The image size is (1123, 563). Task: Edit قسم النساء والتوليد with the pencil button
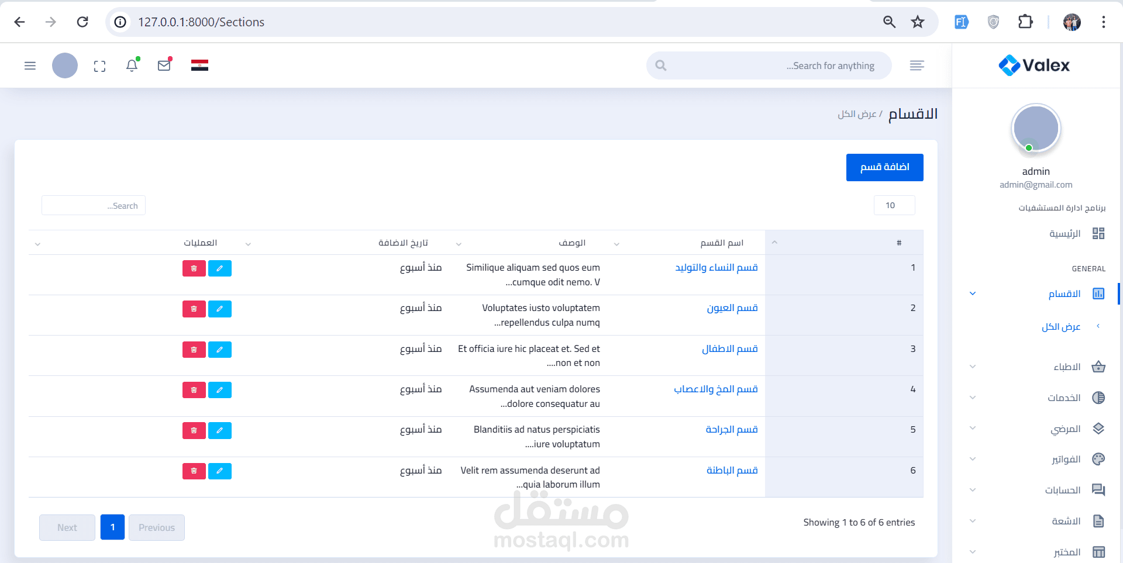click(220, 268)
